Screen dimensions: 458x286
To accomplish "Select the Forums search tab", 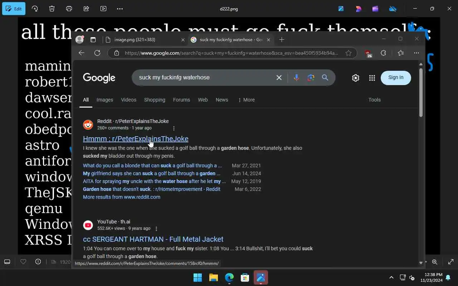I will [x=181, y=100].
